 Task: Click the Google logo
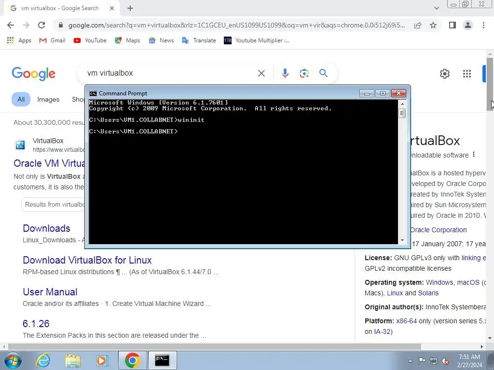(33, 74)
